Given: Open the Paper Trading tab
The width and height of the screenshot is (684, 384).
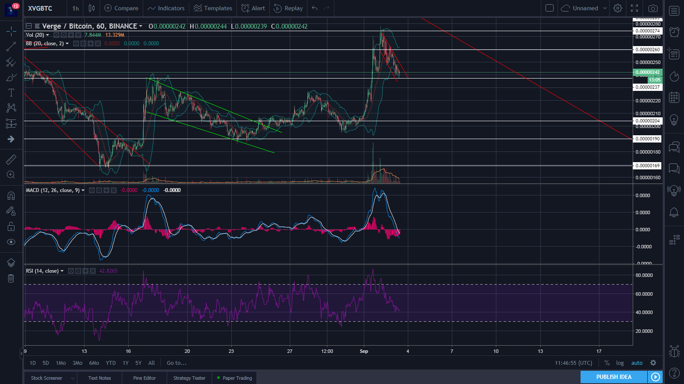Looking at the screenshot, I should (235, 378).
